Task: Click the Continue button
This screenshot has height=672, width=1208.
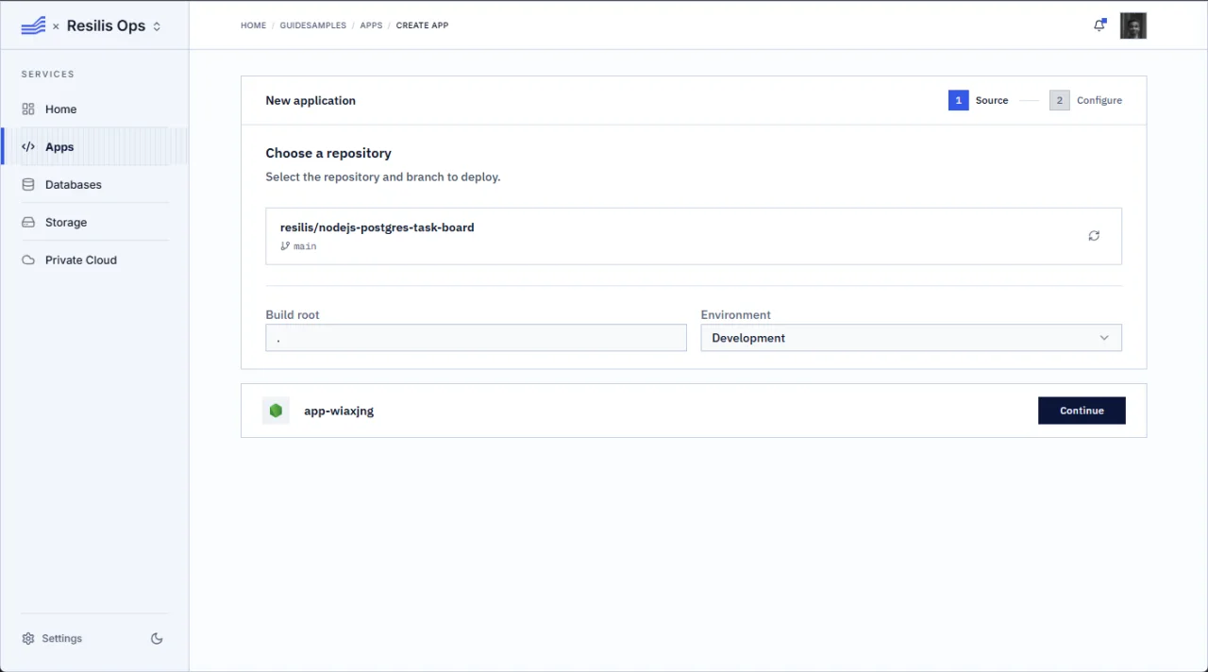Action: point(1082,411)
